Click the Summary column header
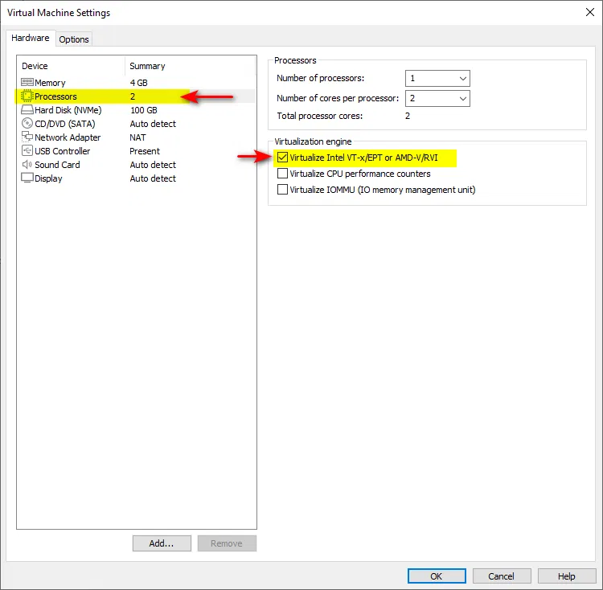This screenshot has width=603, height=590. click(147, 66)
